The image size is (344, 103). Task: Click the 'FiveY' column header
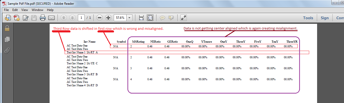pos(258,42)
